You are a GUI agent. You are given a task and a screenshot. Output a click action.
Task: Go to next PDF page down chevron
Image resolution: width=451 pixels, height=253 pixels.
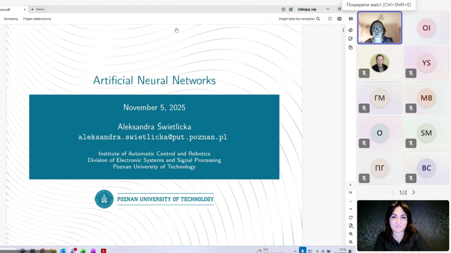(351, 209)
